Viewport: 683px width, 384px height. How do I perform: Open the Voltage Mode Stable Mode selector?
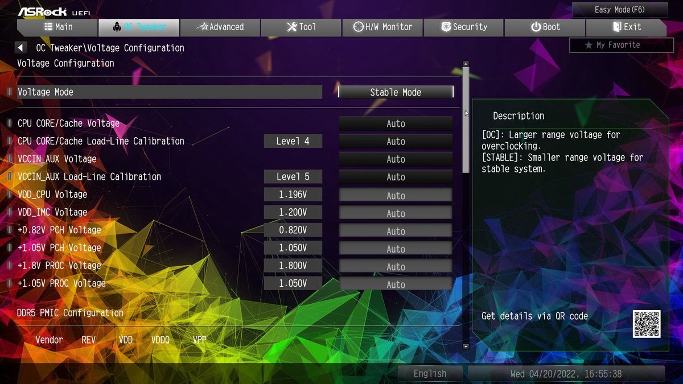pyautogui.click(x=396, y=92)
